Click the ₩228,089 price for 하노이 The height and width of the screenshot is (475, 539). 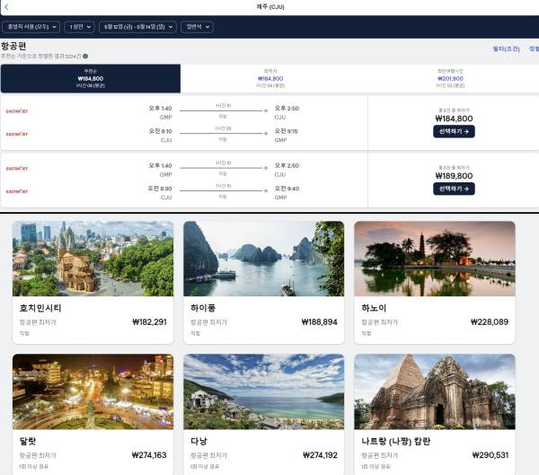(x=490, y=322)
